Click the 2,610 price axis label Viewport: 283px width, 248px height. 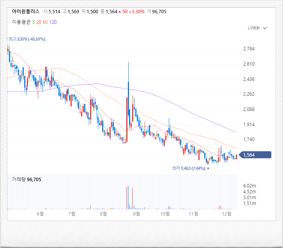point(249,64)
